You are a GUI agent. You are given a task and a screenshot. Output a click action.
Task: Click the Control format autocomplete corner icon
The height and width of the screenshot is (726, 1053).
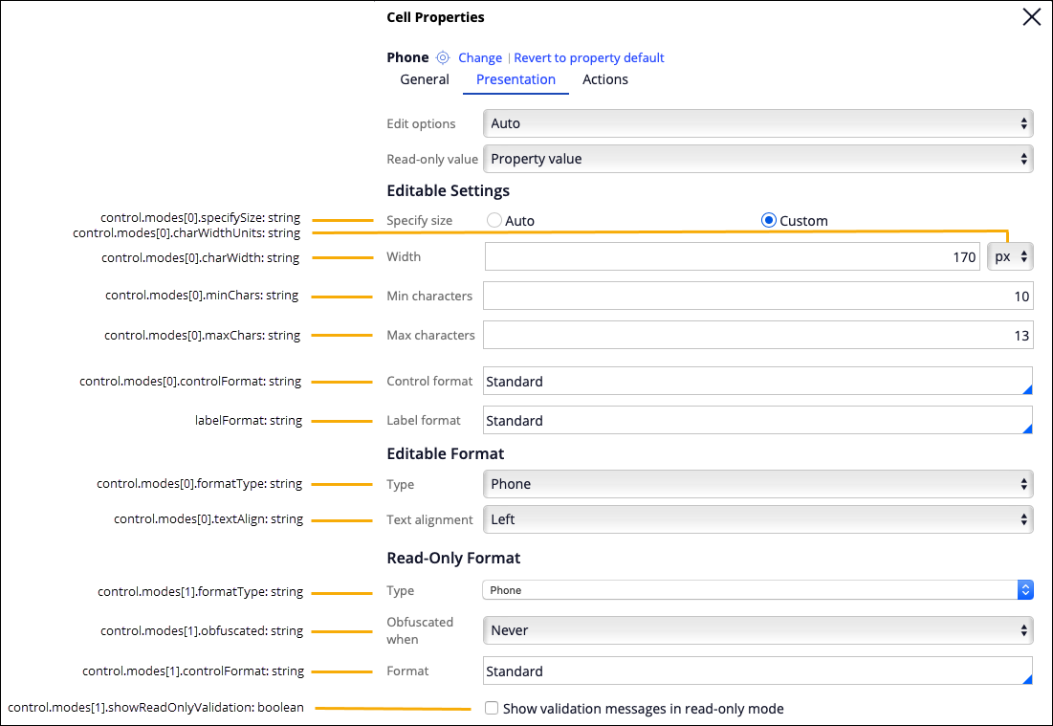[1027, 389]
